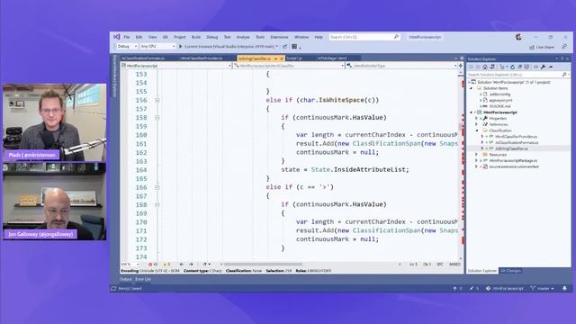This screenshot has width=576, height=324.
Task: Open the Any CPU platform dropdown
Action: tap(157, 47)
